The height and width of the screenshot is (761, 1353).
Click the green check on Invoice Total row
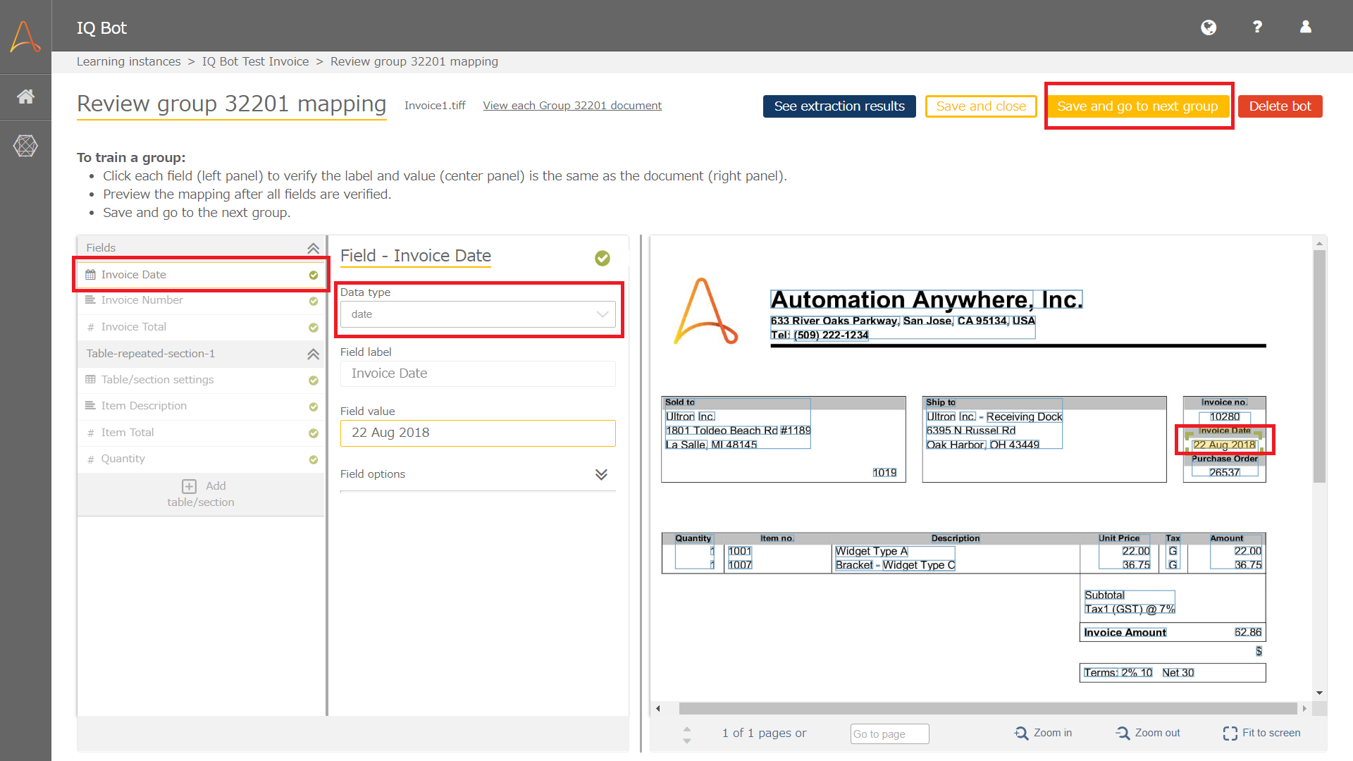click(x=314, y=328)
